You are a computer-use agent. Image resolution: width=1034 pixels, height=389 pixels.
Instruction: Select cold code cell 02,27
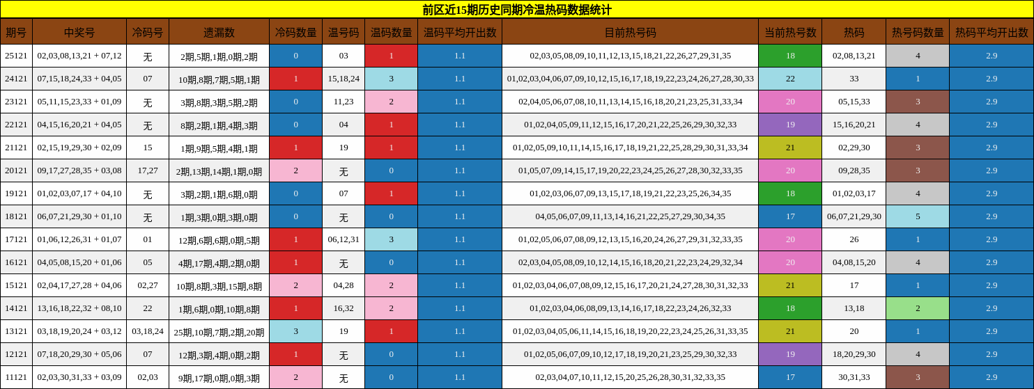[148, 285]
